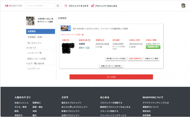This screenshot has height=117, width=190.
Task: Click お届け先変更不可 button
Action: click(x=135, y=59)
